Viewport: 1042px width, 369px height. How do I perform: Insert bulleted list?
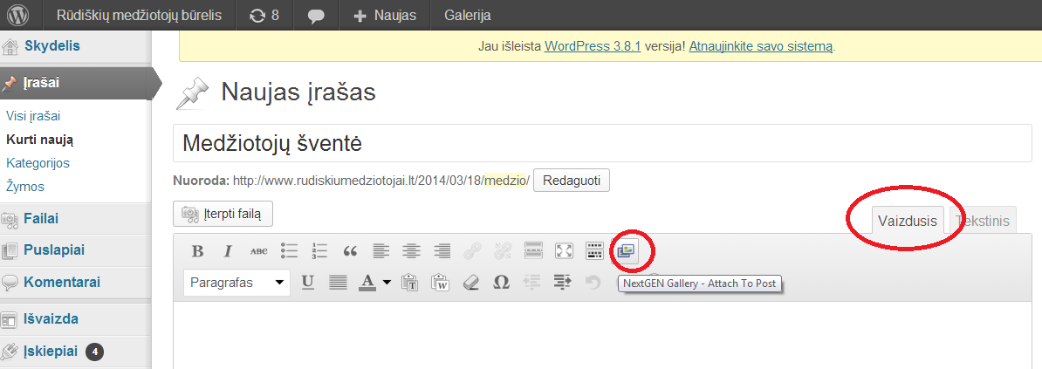click(x=289, y=251)
